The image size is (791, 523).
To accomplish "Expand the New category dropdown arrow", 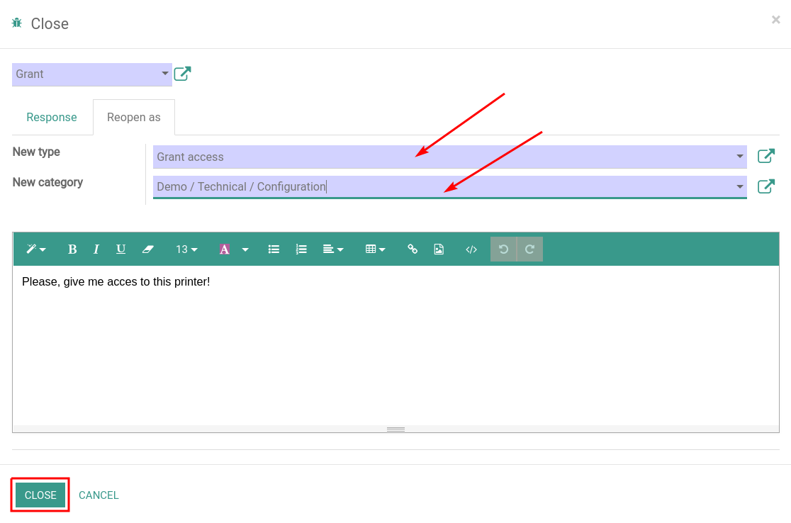I will click(739, 186).
